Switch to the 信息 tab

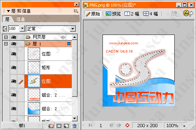click(21, 19)
